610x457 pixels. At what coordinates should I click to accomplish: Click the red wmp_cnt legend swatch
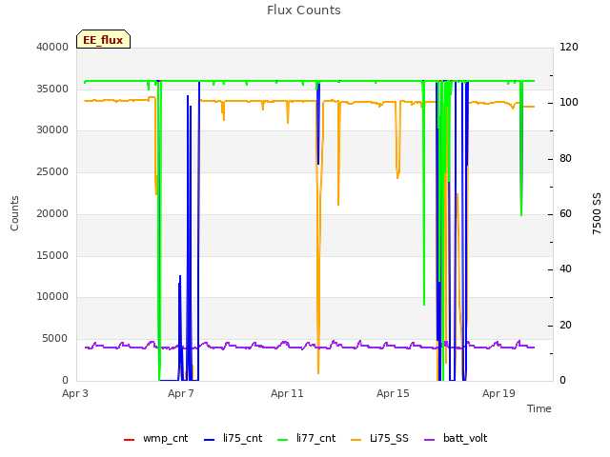[129, 440]
